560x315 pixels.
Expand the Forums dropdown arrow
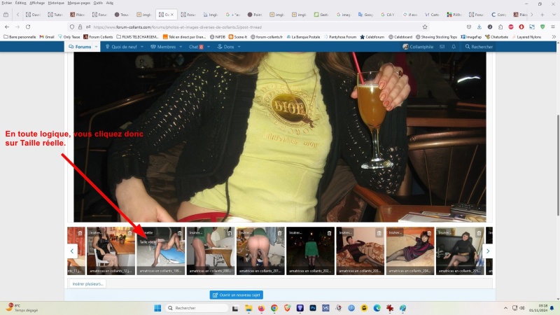click(x=96, y=47)
